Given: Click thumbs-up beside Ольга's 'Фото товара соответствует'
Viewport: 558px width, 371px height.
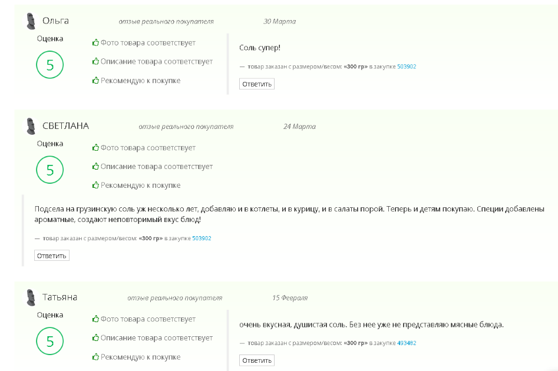Looking at the screenshot, I should (95, 42).
